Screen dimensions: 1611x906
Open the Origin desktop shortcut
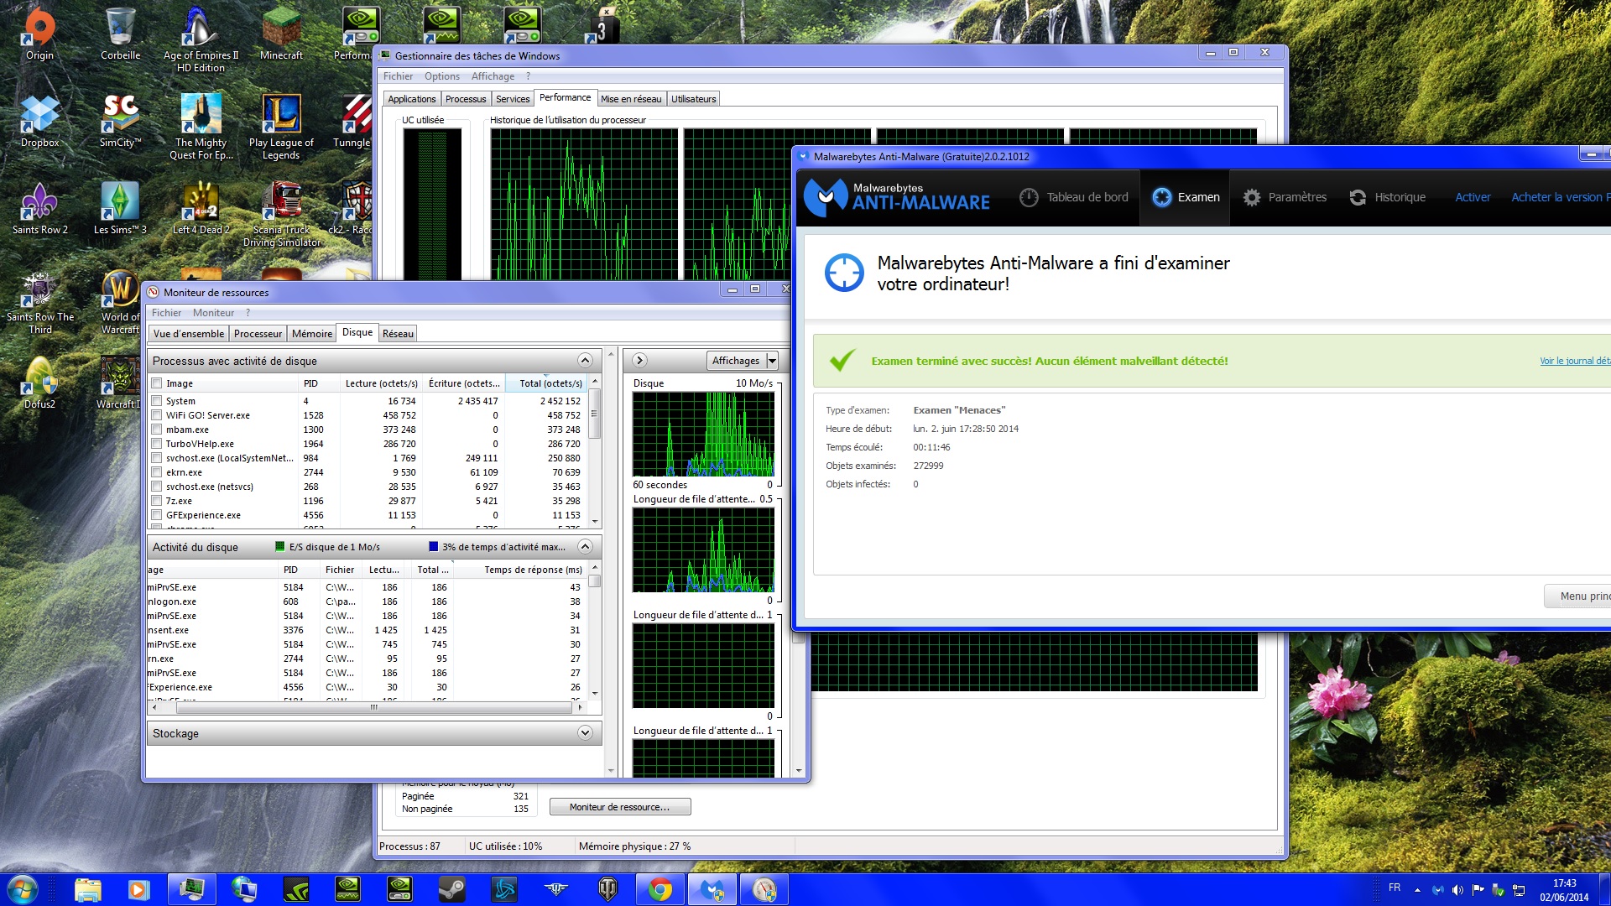click(39, 34)
